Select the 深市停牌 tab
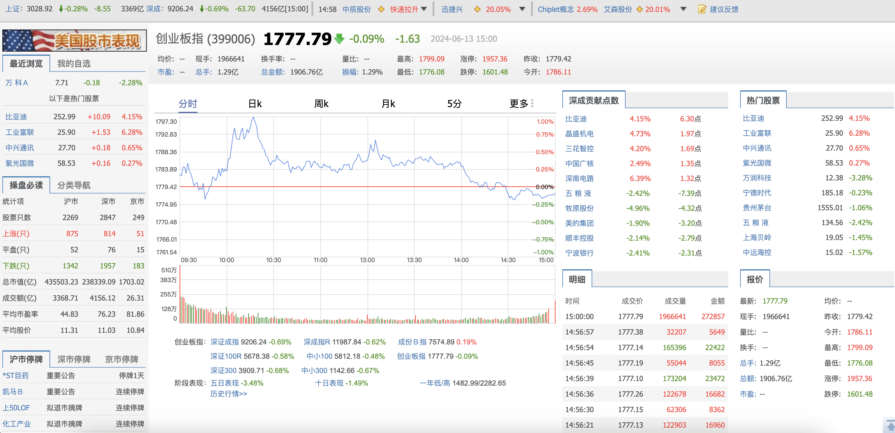895x433 pixels. (x=74, y=359)
